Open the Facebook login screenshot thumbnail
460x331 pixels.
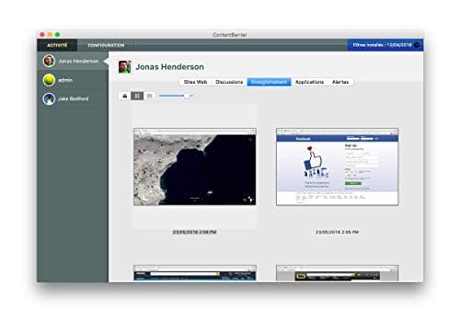coord(337,166)
